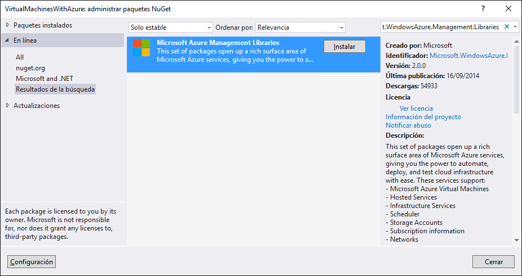
Task: Click the Notificar abuso link
Action: pyautogui.click(x=408, y=125)
